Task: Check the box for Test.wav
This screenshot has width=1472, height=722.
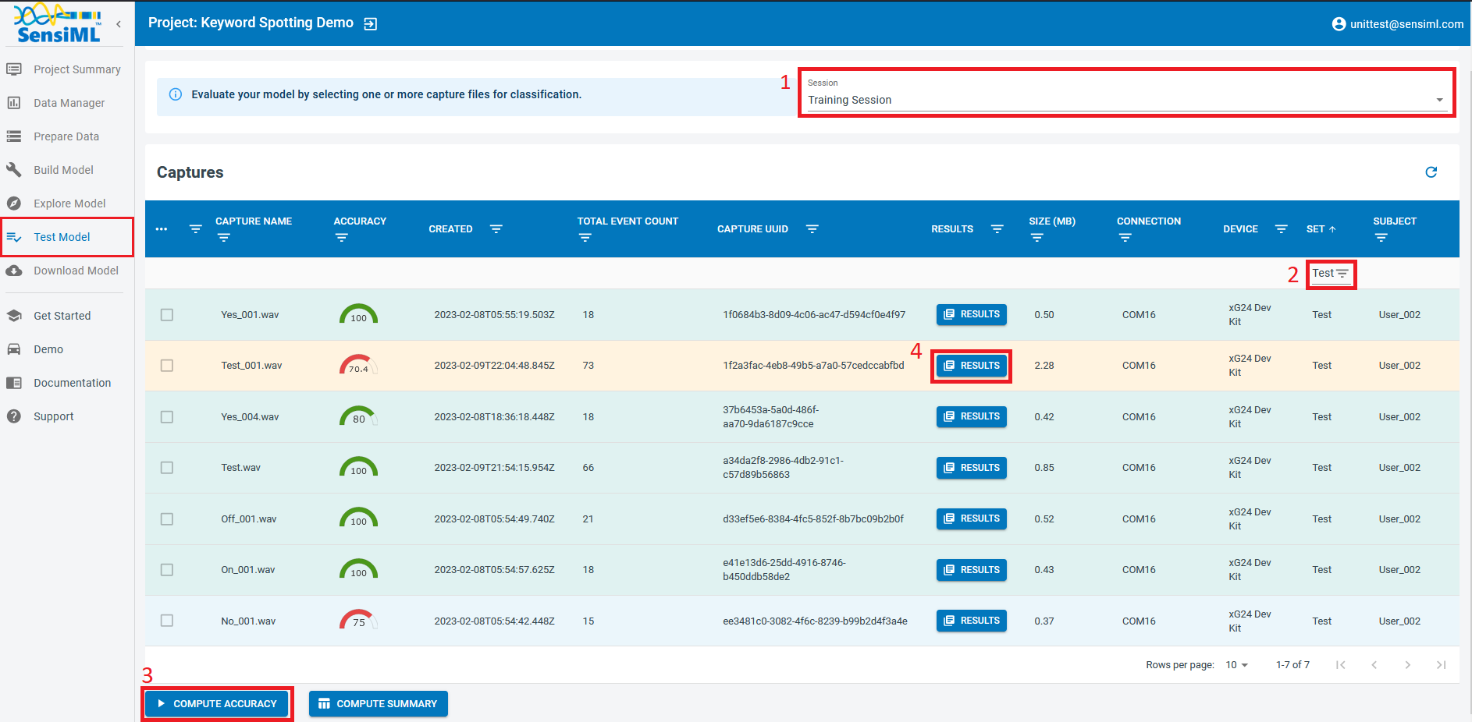Action: (167, 468)
